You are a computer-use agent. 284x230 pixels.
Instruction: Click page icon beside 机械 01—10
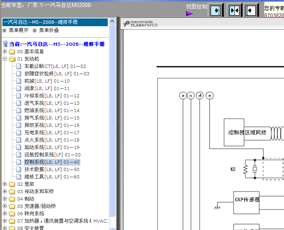[x=19, y=81]
